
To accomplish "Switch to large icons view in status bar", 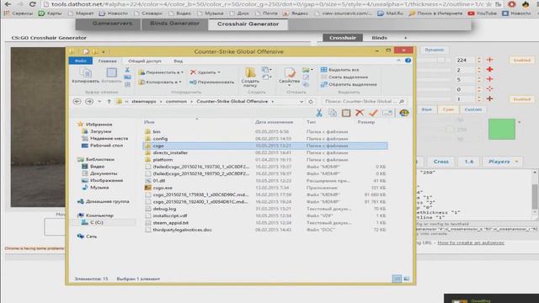I will click(x=406, y=279).
